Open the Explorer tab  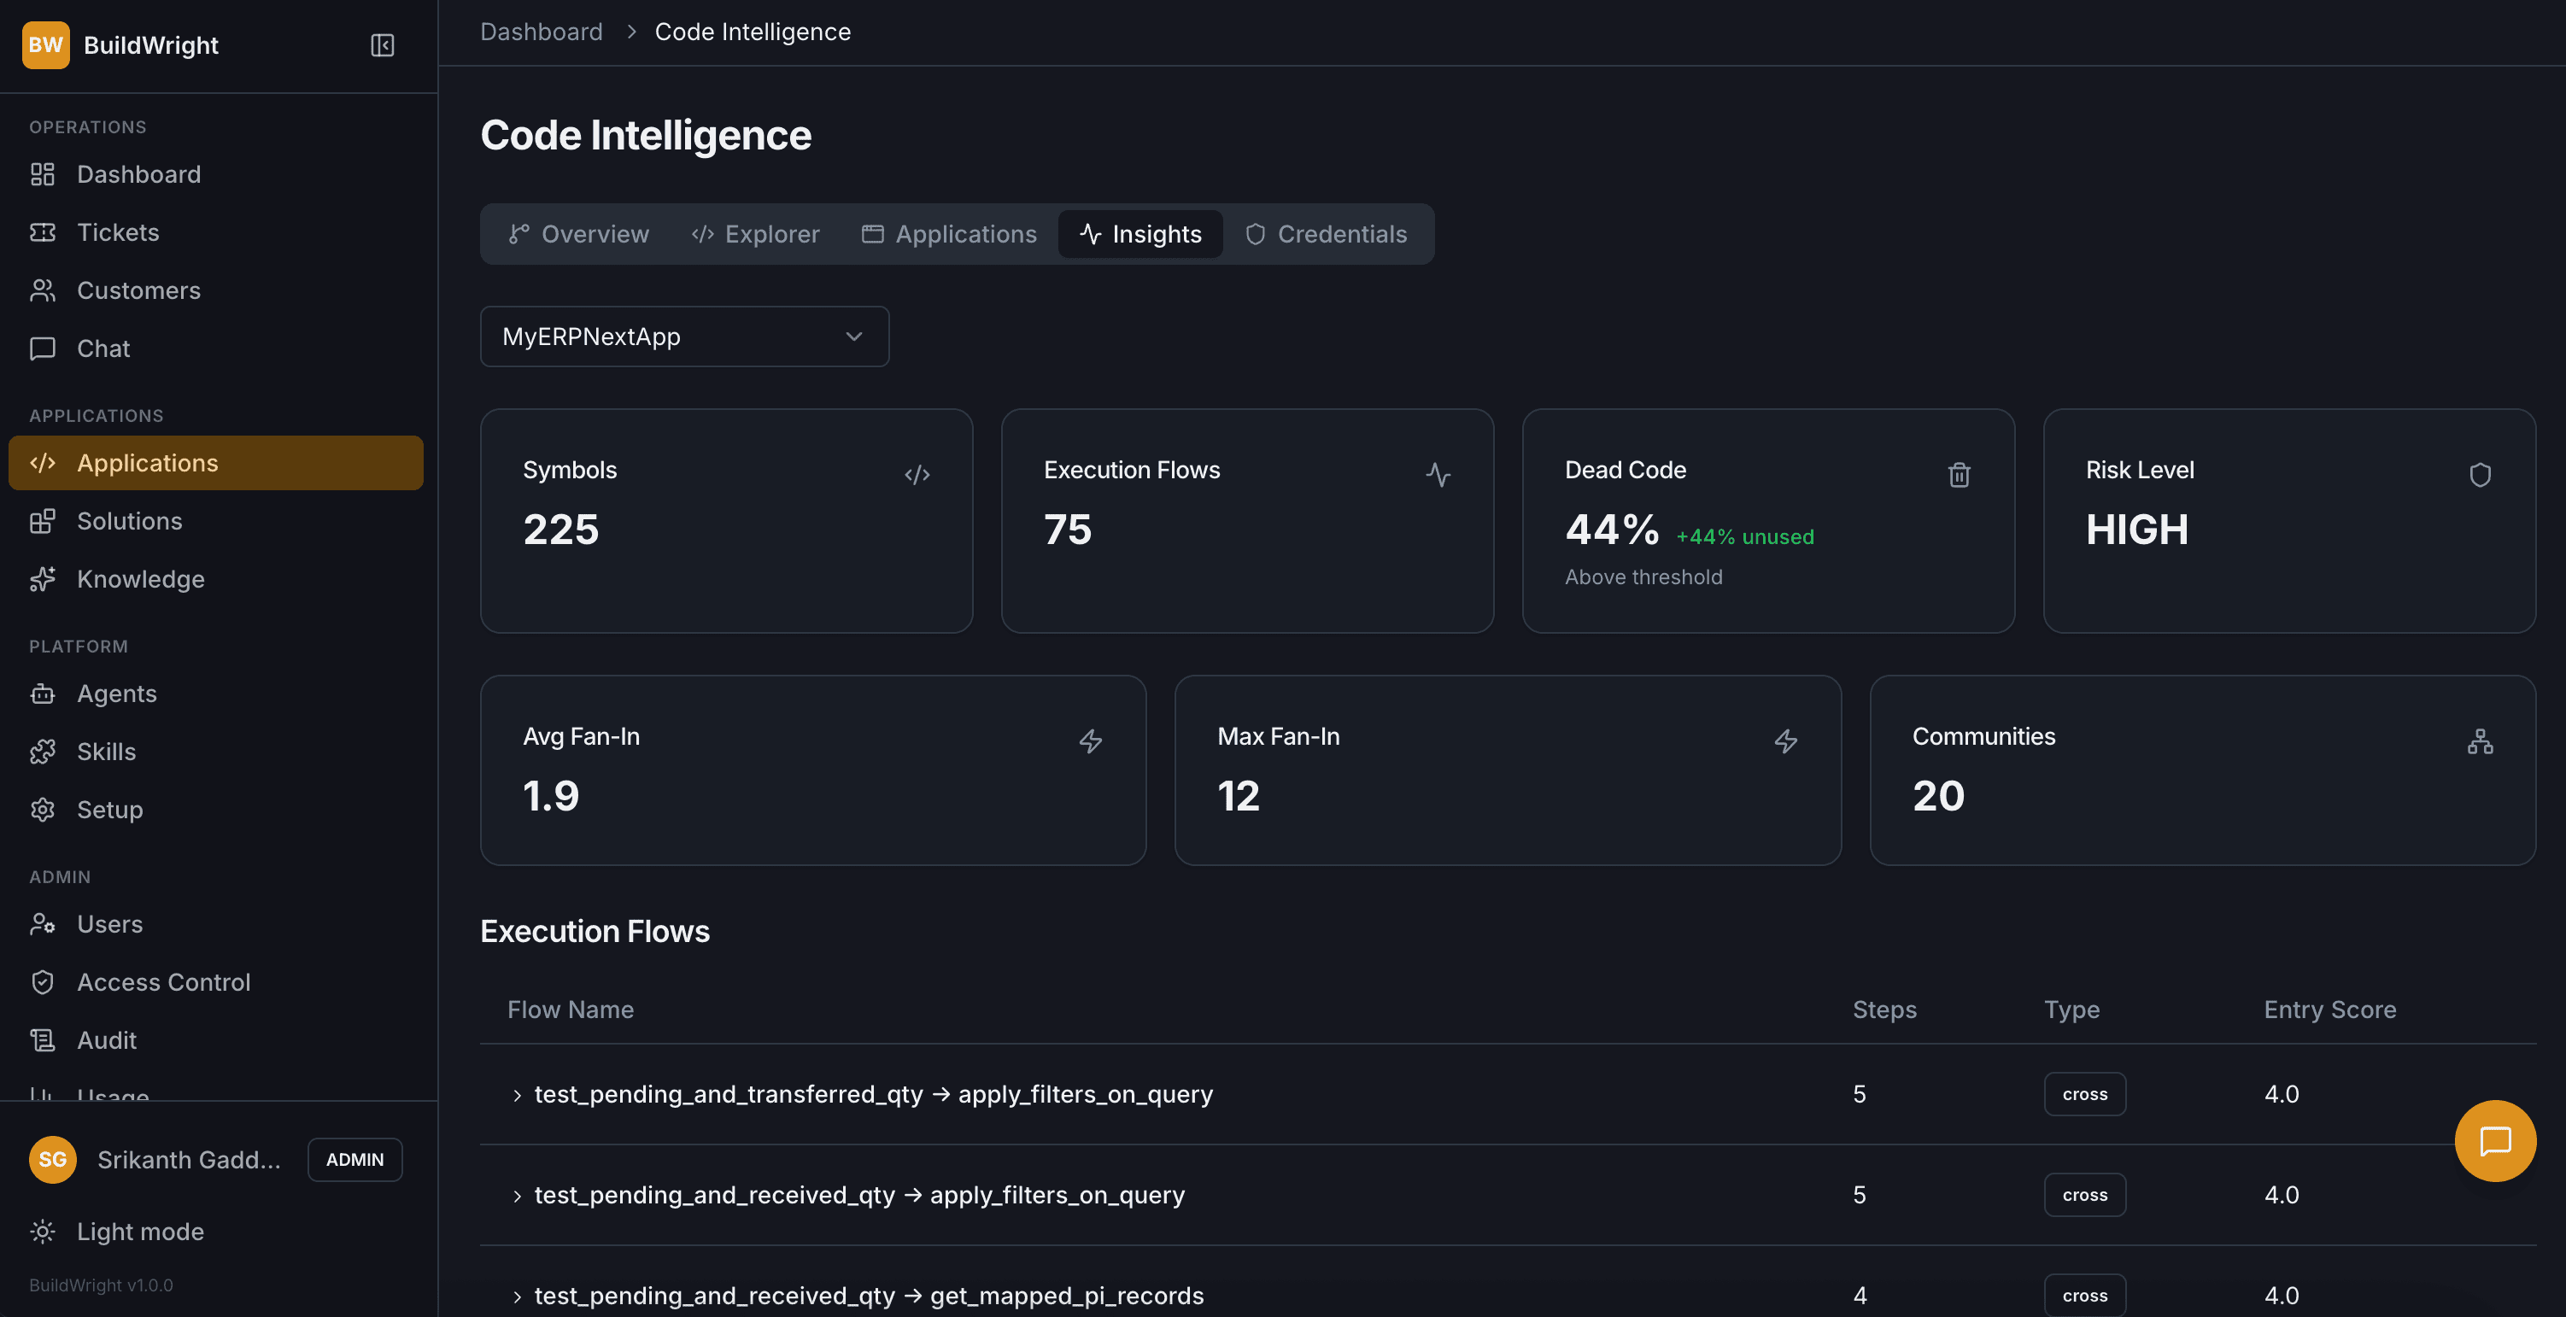pyautogui.click(x=755, y=234)
